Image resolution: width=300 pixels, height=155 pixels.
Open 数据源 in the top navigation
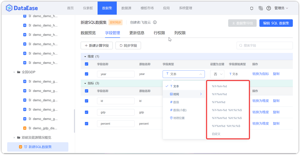pyautogui.click(x=126, y=8)
